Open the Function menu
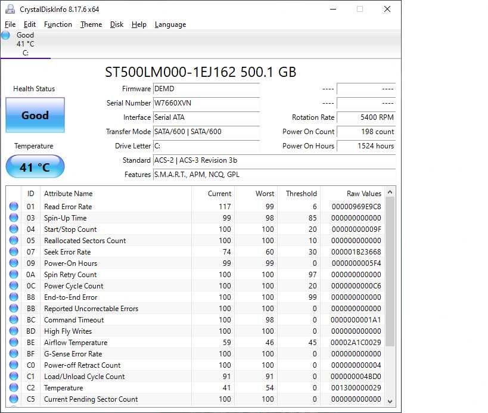The image size is (488, 413). pyautogui.click(x=58, y=24)
